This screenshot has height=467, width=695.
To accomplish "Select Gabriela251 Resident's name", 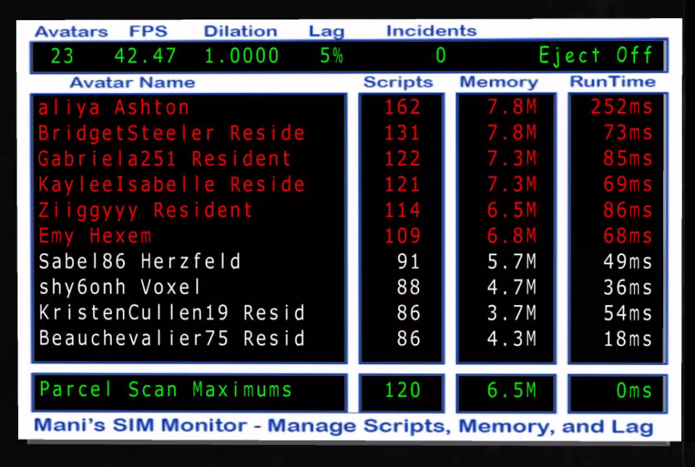I will point(165,158).
